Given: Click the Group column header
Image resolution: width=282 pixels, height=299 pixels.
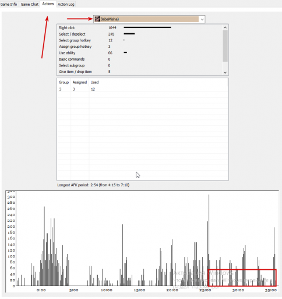Looking at the screenshot, I should tap(64, 82).
